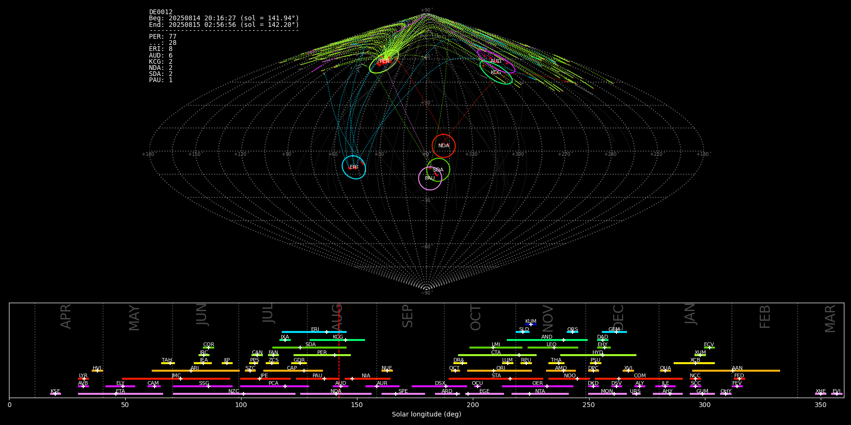Click the XHE shower bar on the timeline
This screenshot has height=425, width=851.
coord(821,394)
